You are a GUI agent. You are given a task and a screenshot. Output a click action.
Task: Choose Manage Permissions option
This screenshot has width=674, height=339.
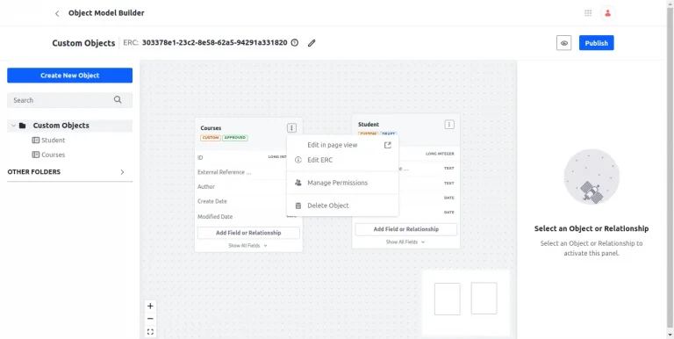[342, 183]
